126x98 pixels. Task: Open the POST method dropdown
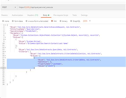pyautogui.click(x=9, y=7)
